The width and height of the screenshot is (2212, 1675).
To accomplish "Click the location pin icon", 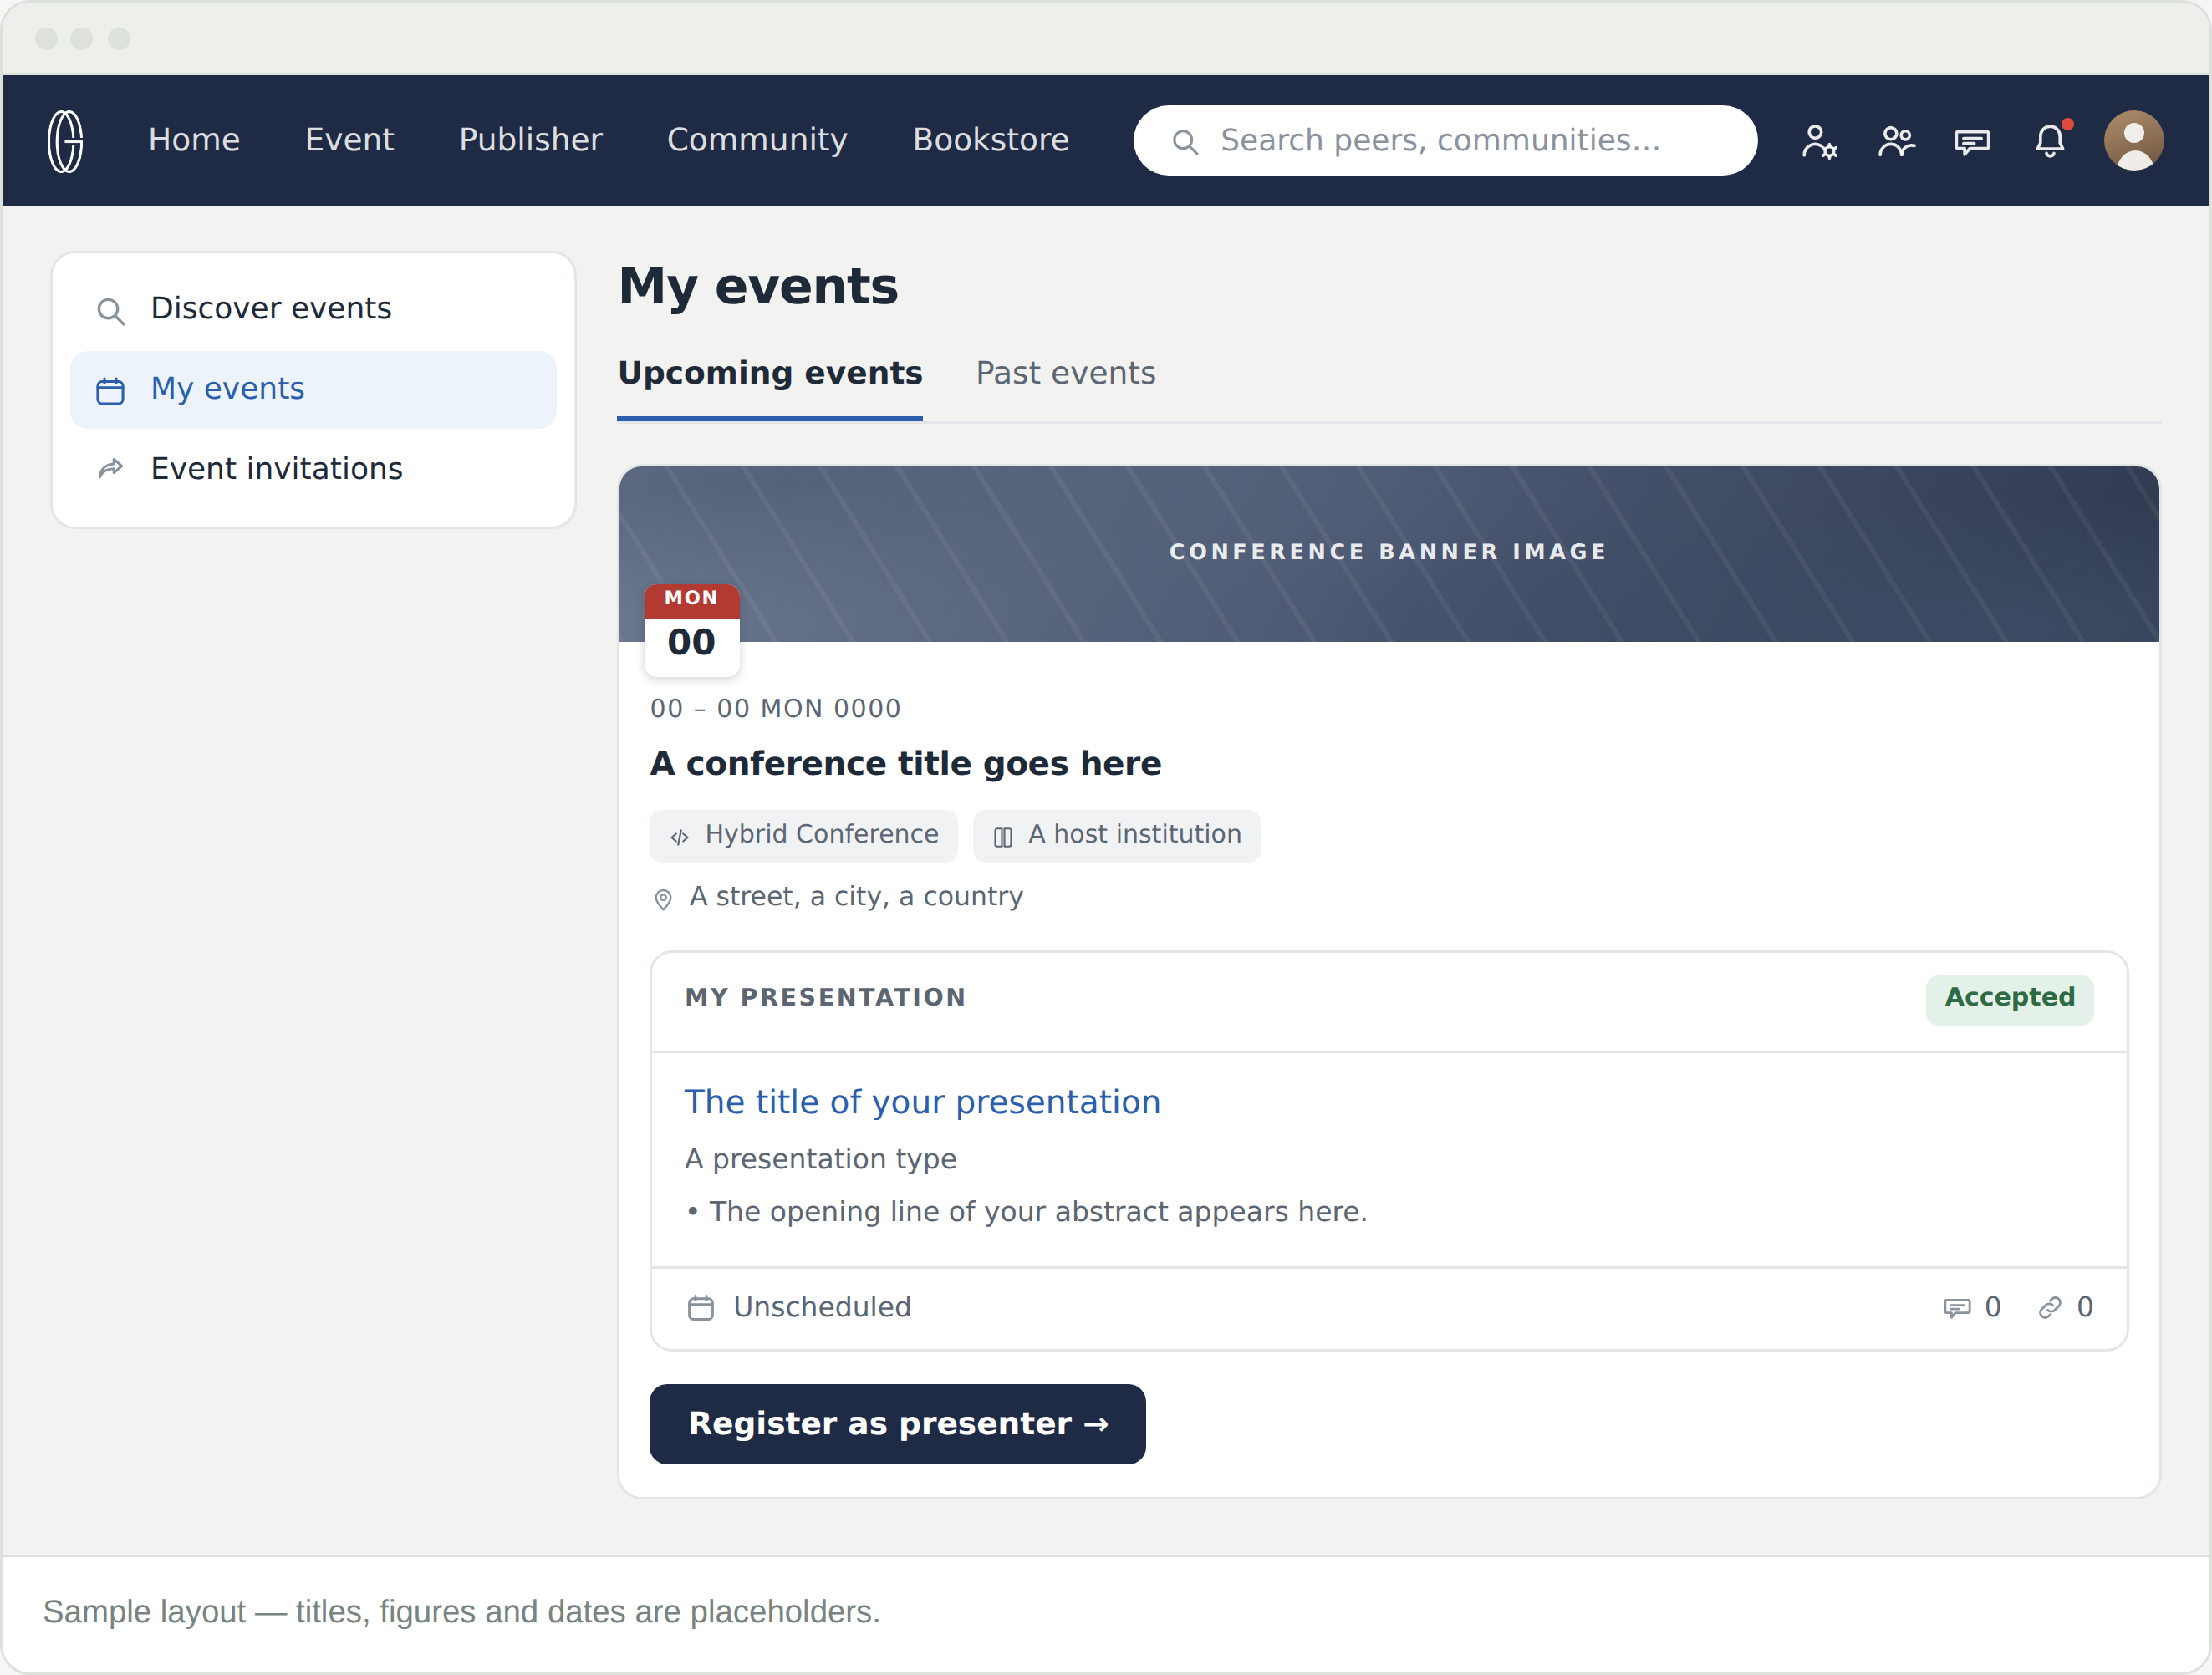I will click(663, 898).
